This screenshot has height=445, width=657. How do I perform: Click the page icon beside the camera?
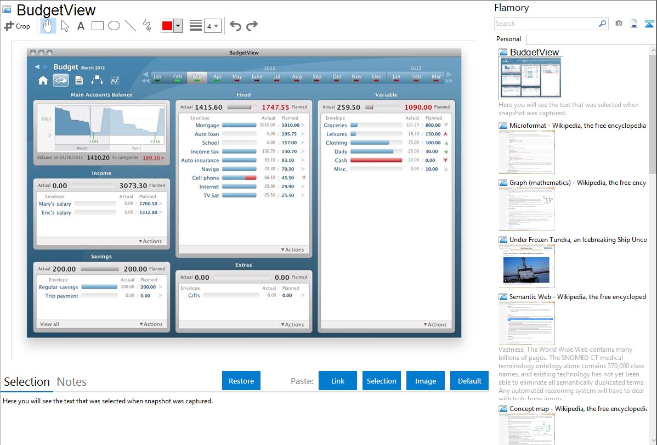pyautogui.click(x=634, y=24)
